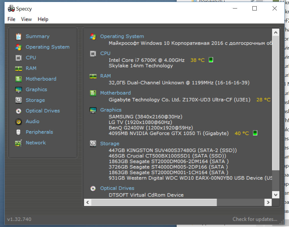The width and height of the screenshot is (289, 227).
Task: Click Check for updates link
Action: point(255,219)
